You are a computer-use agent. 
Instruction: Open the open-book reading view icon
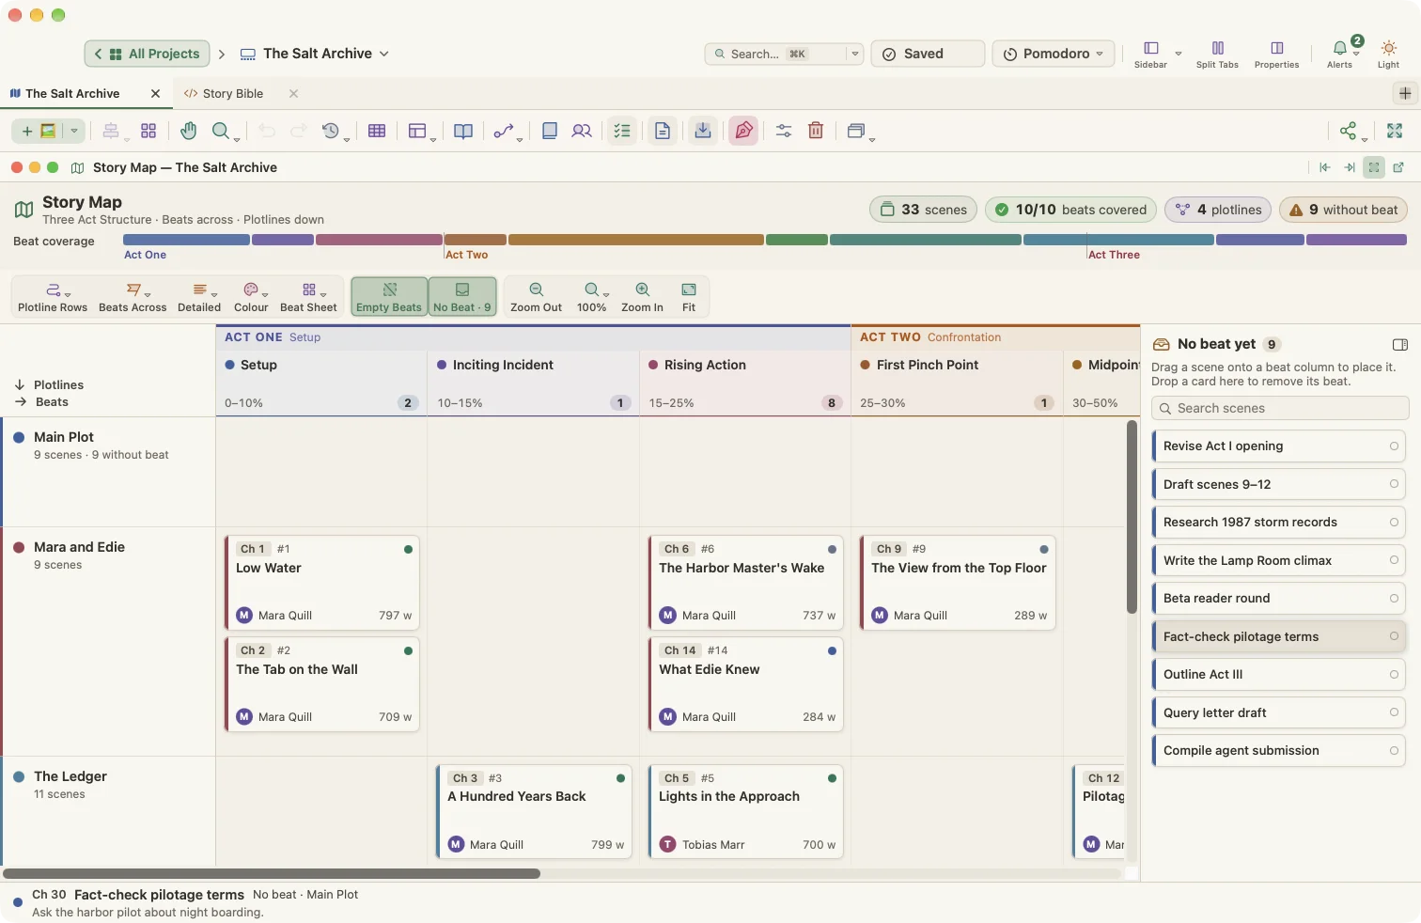463,131
